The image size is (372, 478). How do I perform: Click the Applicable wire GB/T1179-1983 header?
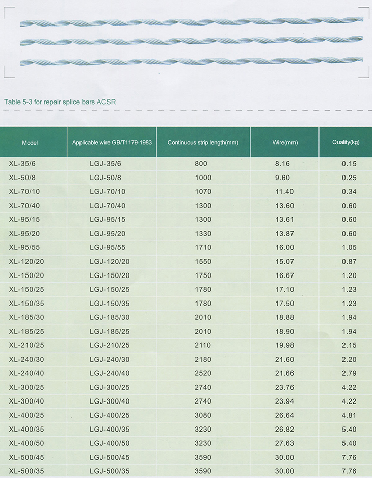point(112,142)
